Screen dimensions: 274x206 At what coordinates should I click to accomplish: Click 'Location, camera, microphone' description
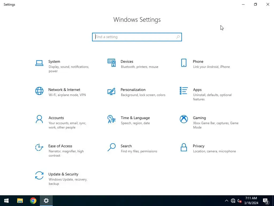[x=214, y=151]
